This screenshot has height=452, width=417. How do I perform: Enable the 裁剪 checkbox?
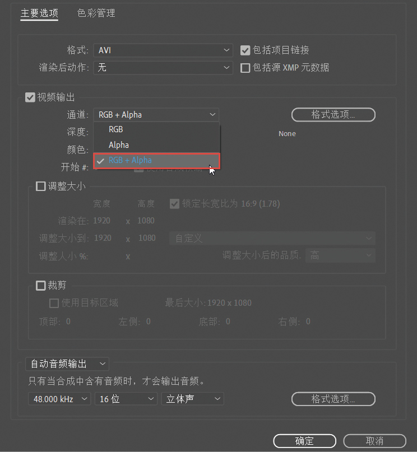coord(41,286)
